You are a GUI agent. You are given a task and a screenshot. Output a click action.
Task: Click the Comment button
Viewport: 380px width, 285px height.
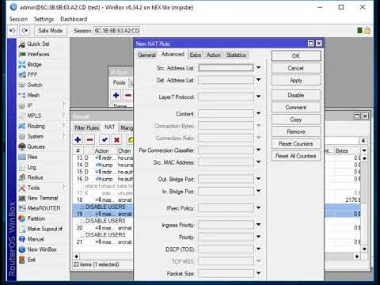coord(296,107)
